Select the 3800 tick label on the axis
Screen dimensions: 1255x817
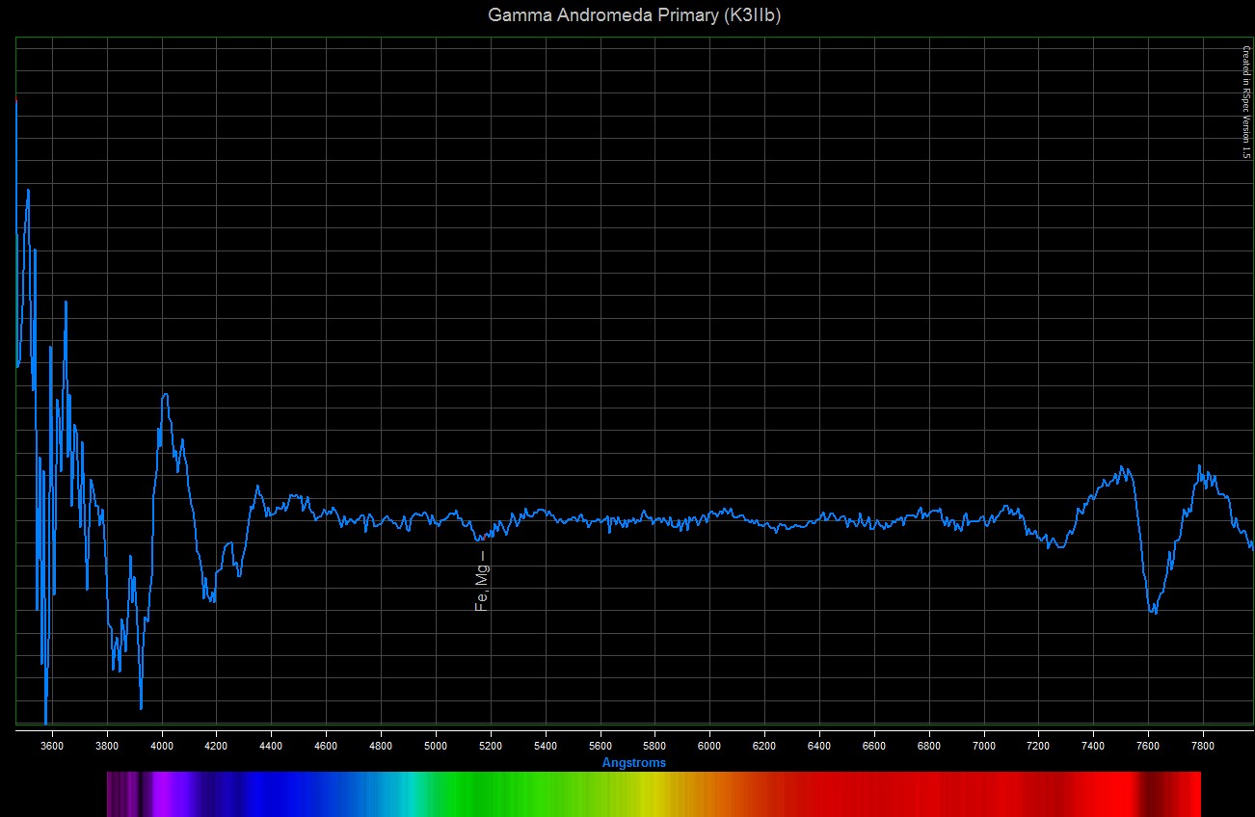pos(108,745)
